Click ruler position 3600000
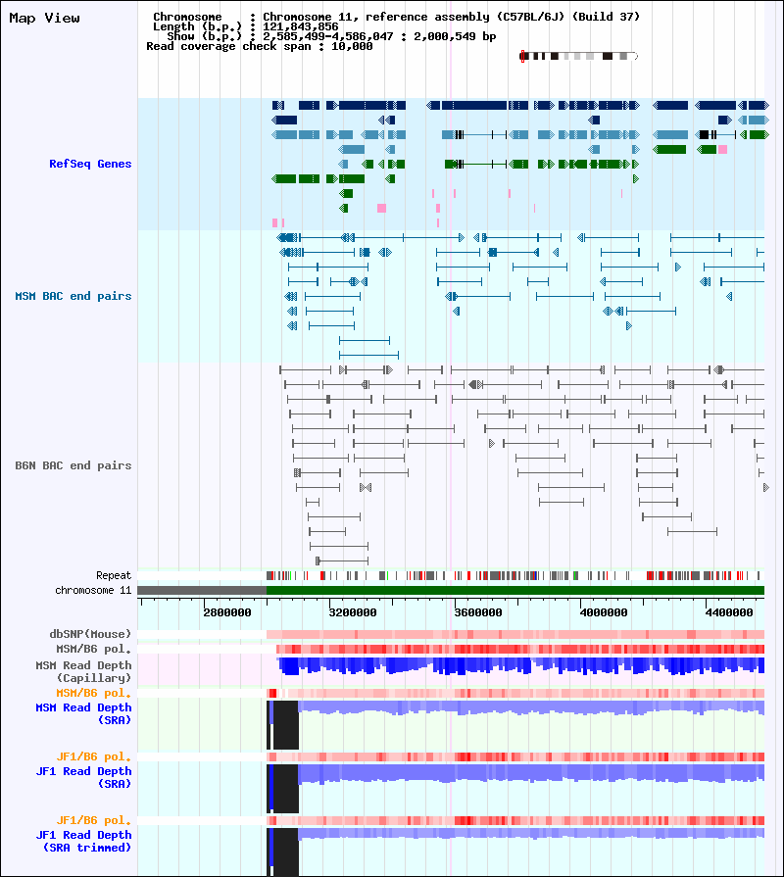Screen dimensions: 784x877 click(478, 612)
